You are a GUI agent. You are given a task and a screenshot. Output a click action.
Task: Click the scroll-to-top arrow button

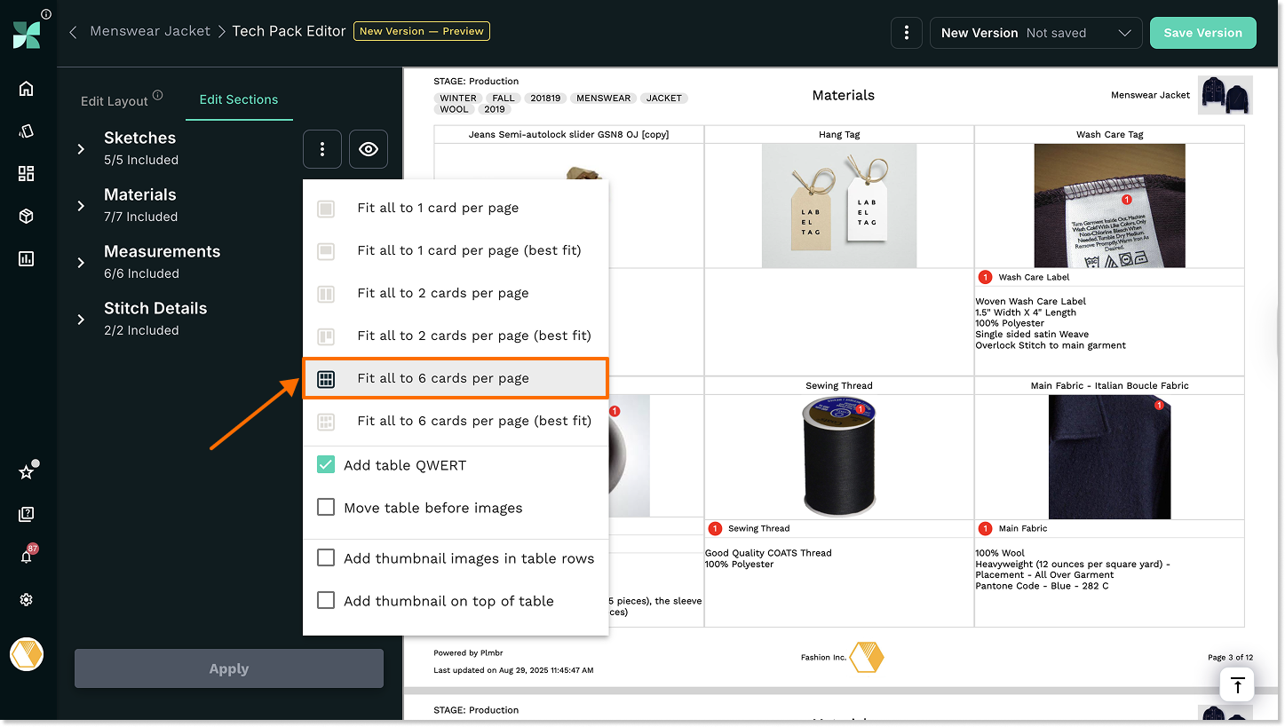point(1237,685)
